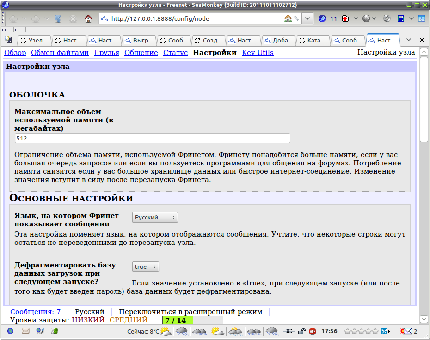This screenshot has height=340, width=430.
Task: Expand dropdown next to red cross icon
Action: [356, 18]
